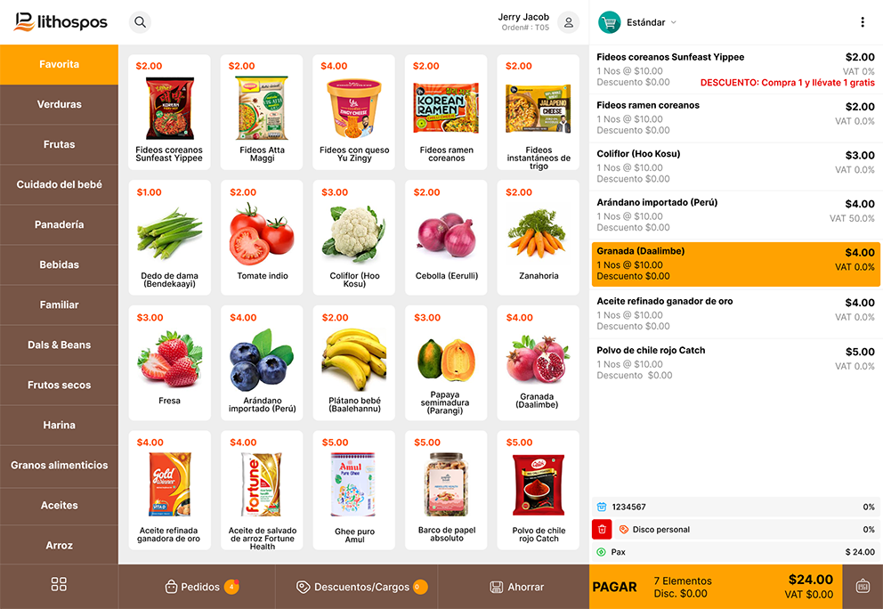Viewport: 883px width, 609px height.
Task: Click the cash register icon beside PAGAR
Action: tap(862, 586)
